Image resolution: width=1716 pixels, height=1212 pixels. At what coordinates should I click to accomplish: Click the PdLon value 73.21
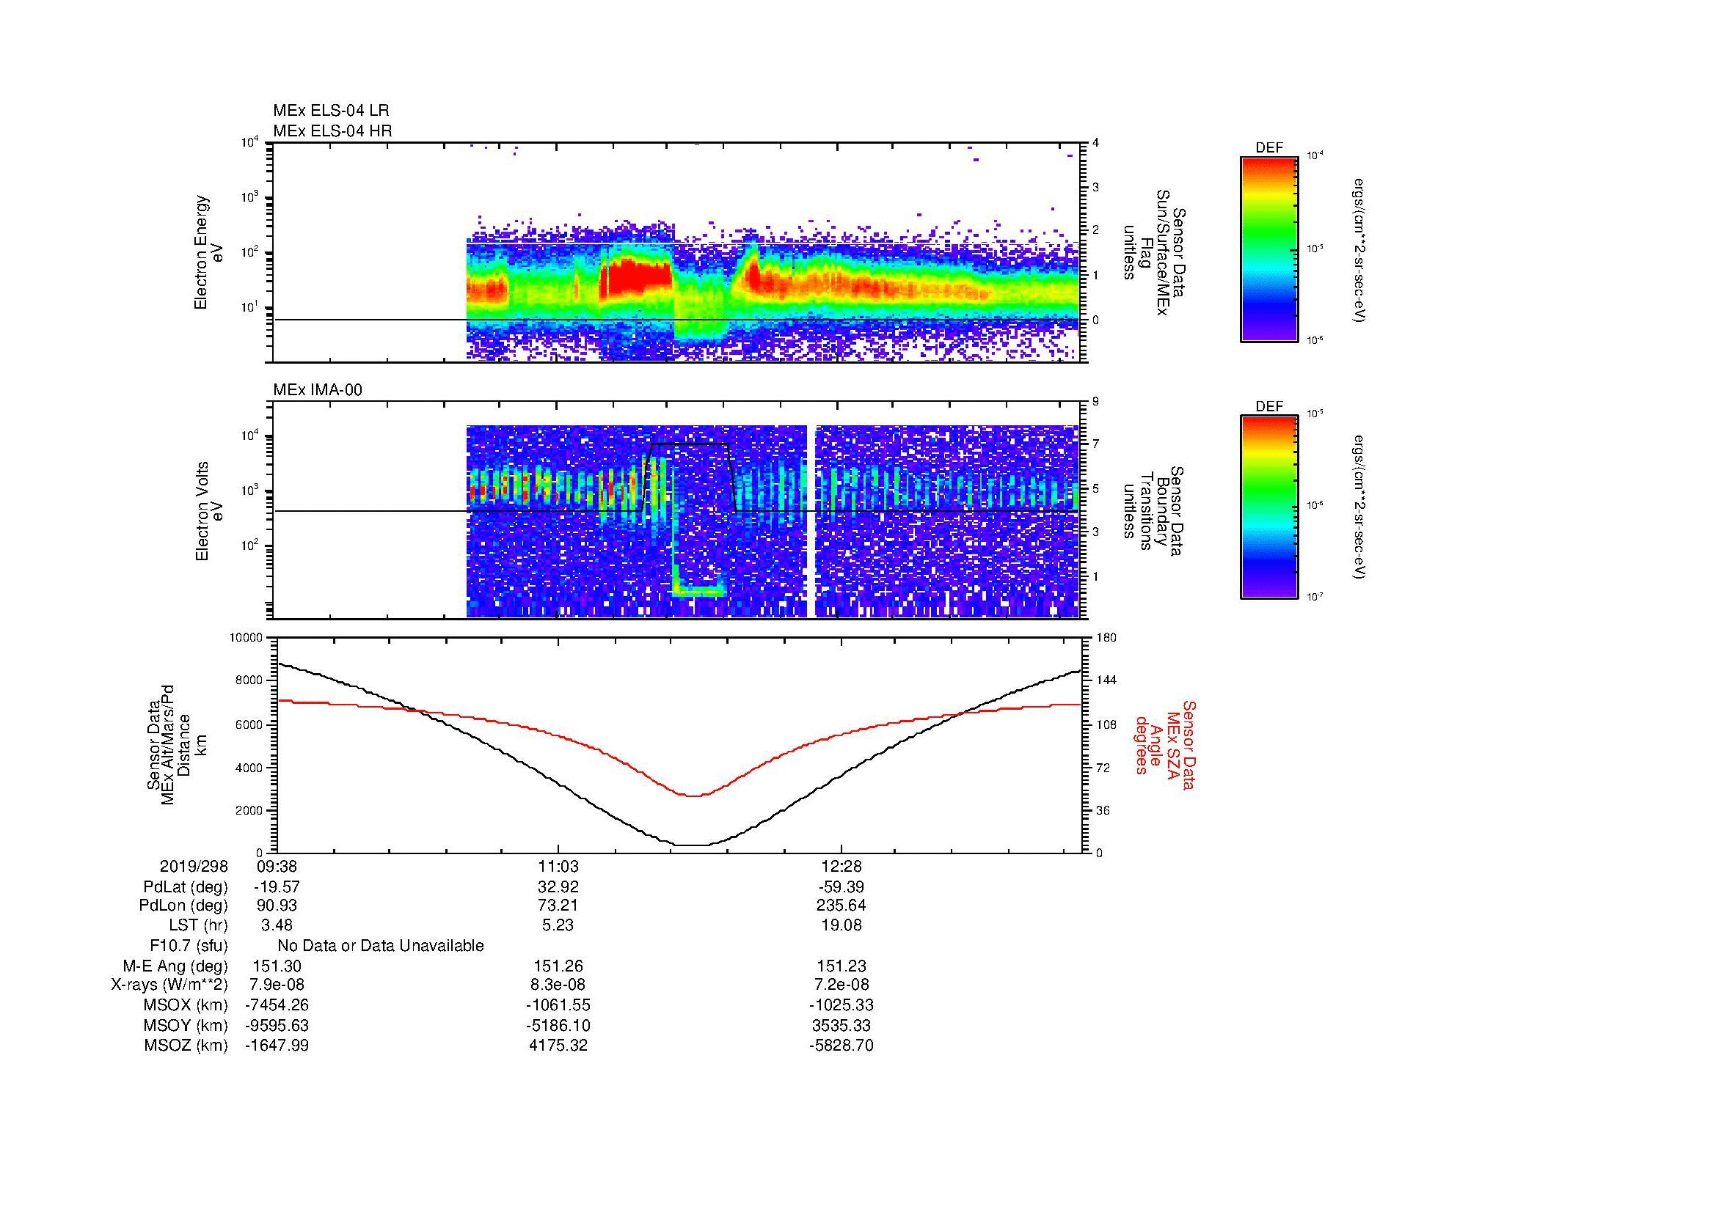558,906
